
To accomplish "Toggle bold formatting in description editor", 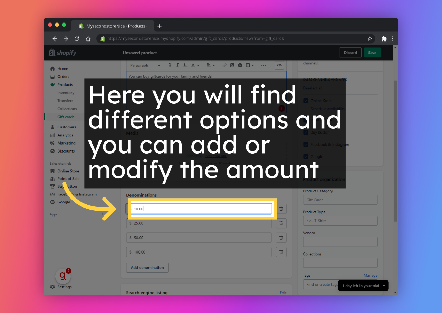I will pyautogui.click(x=170, y=65).
